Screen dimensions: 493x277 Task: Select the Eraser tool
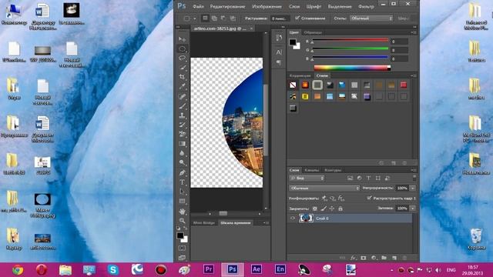coord(182,134)
